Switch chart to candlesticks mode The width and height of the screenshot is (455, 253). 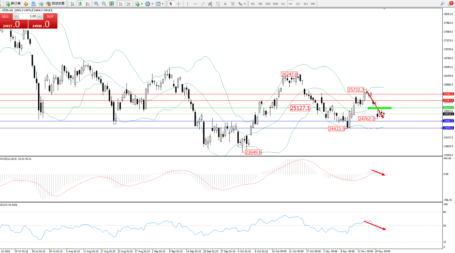pyautogui.click(x=80, y=4)
